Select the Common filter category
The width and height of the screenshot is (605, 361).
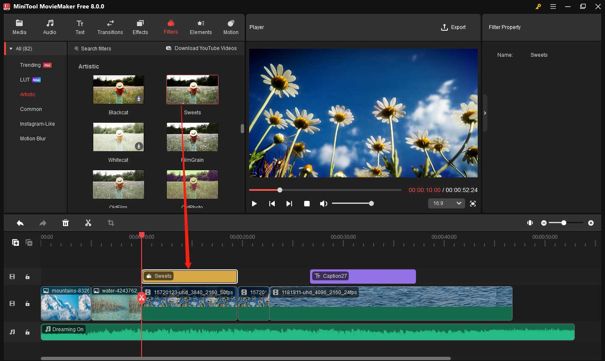31,109
